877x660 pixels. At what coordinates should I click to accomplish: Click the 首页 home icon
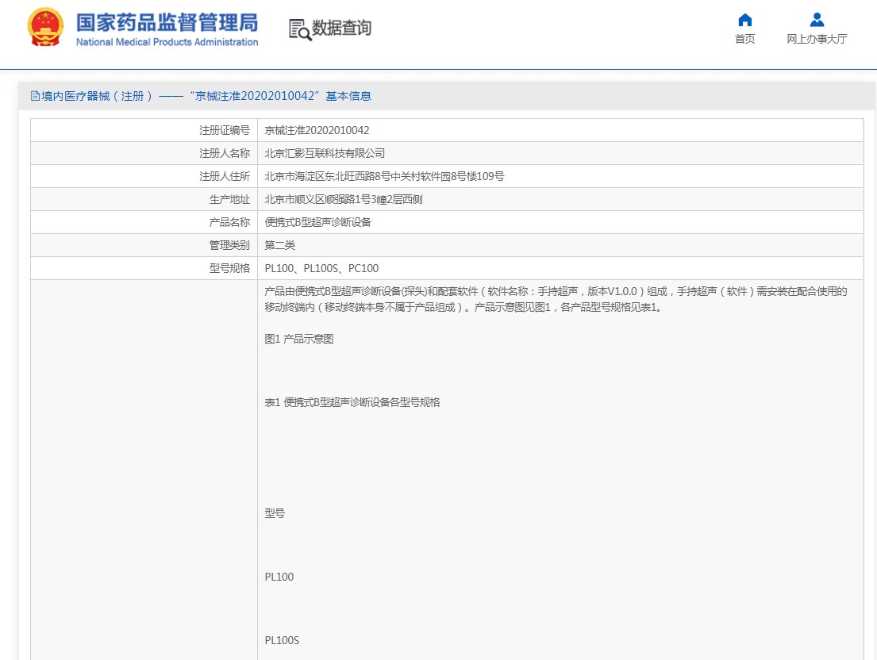[745, 20]
